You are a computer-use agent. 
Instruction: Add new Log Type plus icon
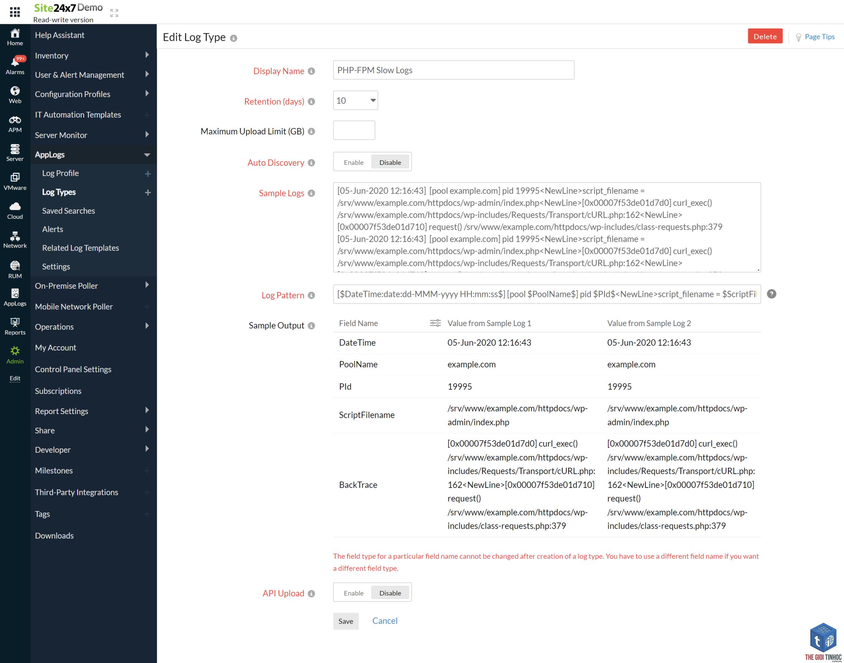147,193
